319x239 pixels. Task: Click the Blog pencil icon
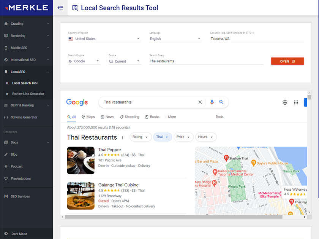click(x=6, y=155)
